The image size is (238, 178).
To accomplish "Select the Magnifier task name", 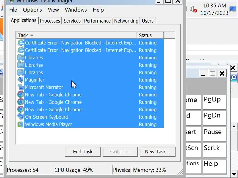I will [x=35, y=80].
